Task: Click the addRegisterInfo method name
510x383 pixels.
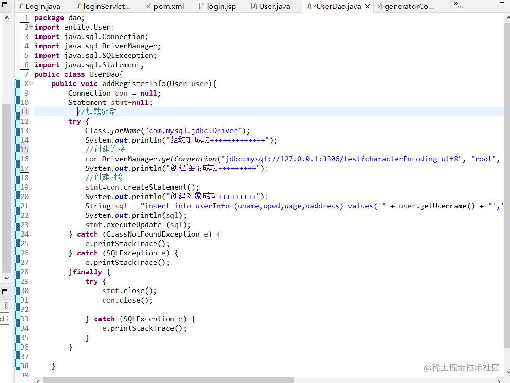Action: (134, 84)
